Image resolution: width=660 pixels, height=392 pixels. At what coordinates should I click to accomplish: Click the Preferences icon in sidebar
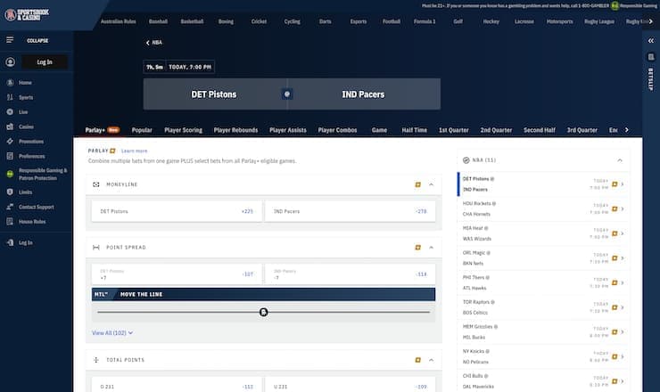point(10,156)
